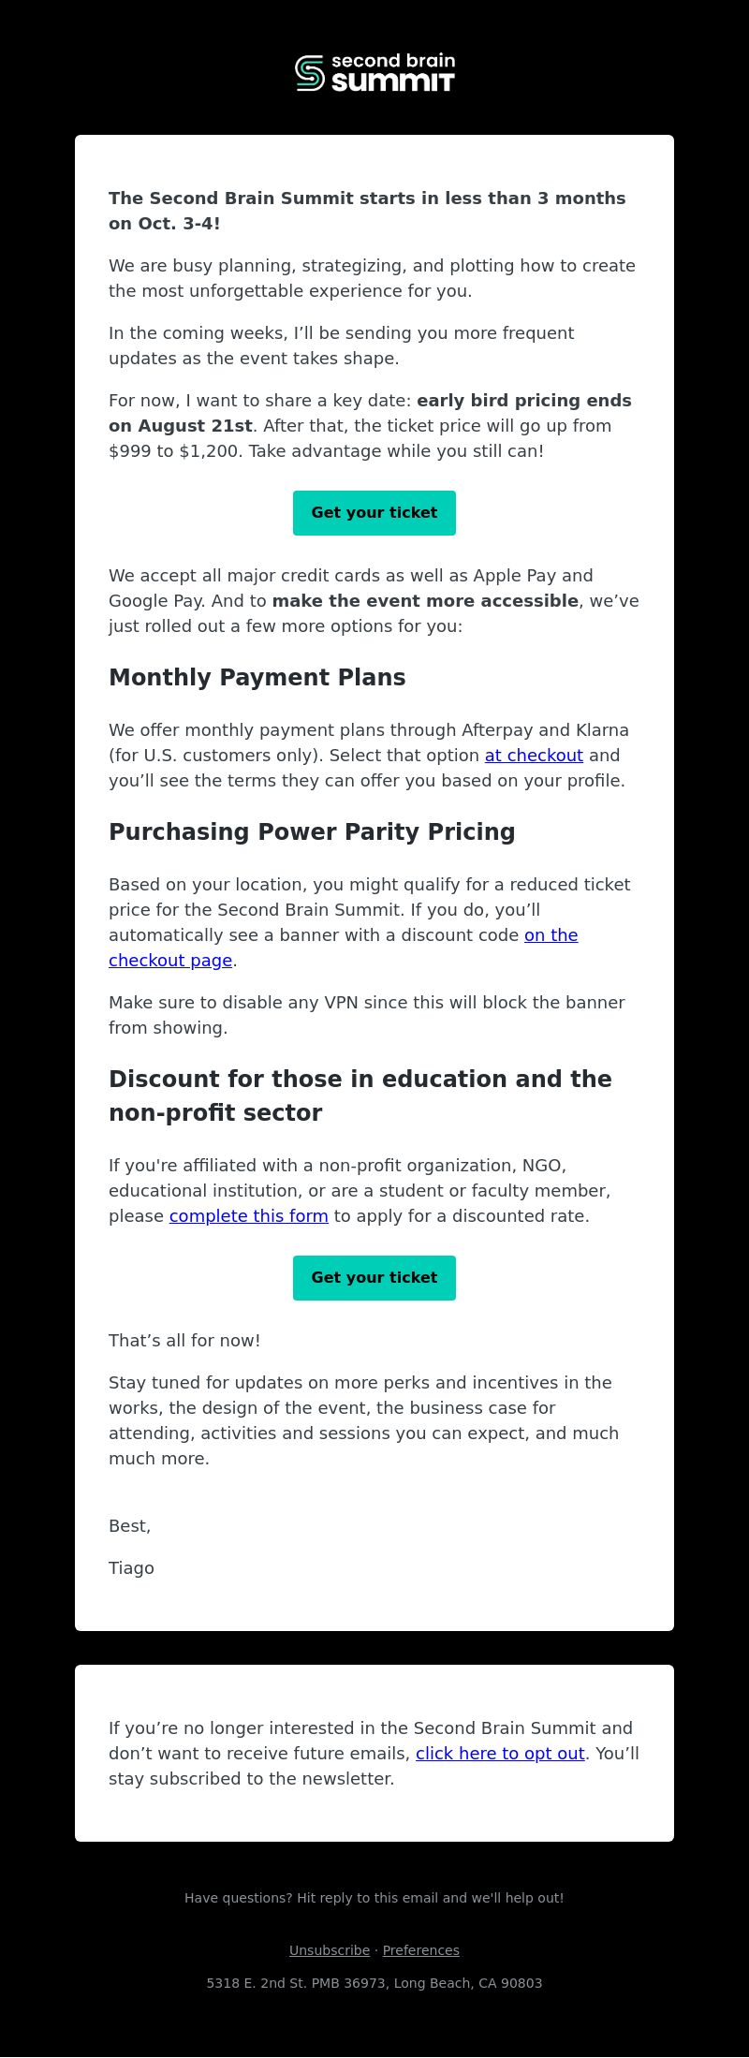Viewport: 749px width, 2058px height.
Task: Click the 'second brain summit' wordmark in header
Action: coord(393,73)
